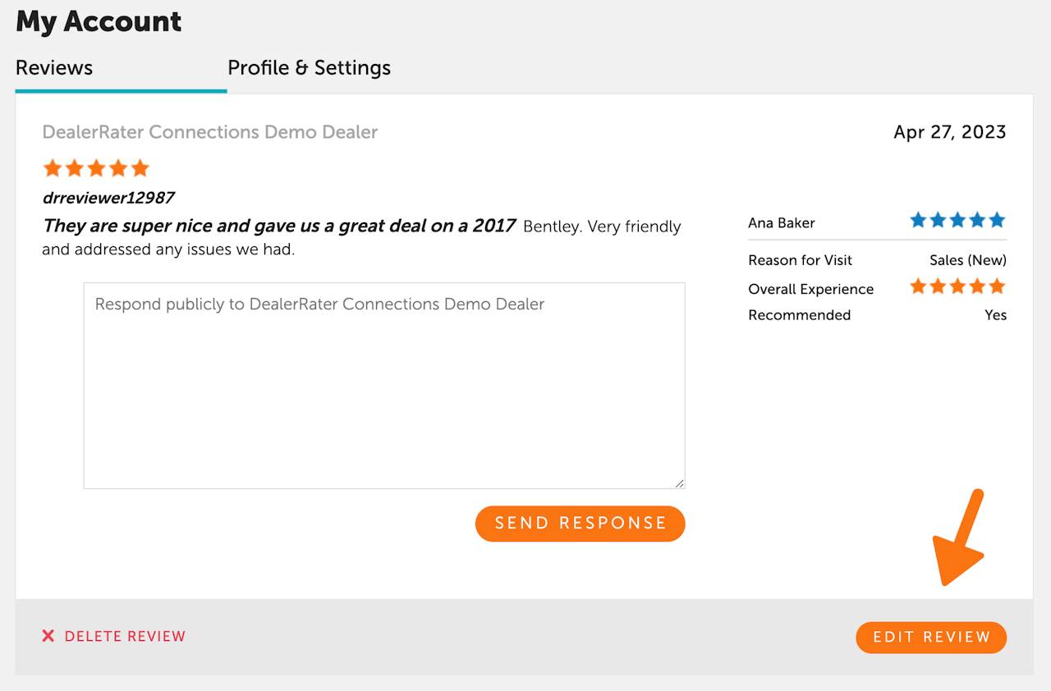Click the Delete Review link

click(x=125, y=636)
